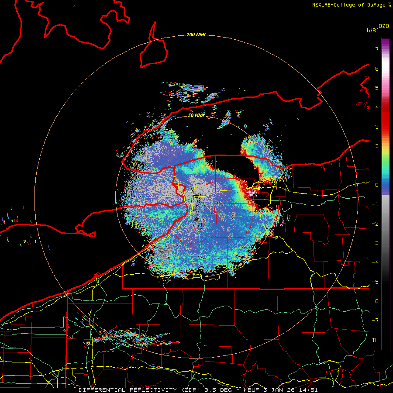This screenshot has width=393, height=393.
Task: Click the 100 NMI range ring label
Action: pyautogui.click(x=196, y=34)
